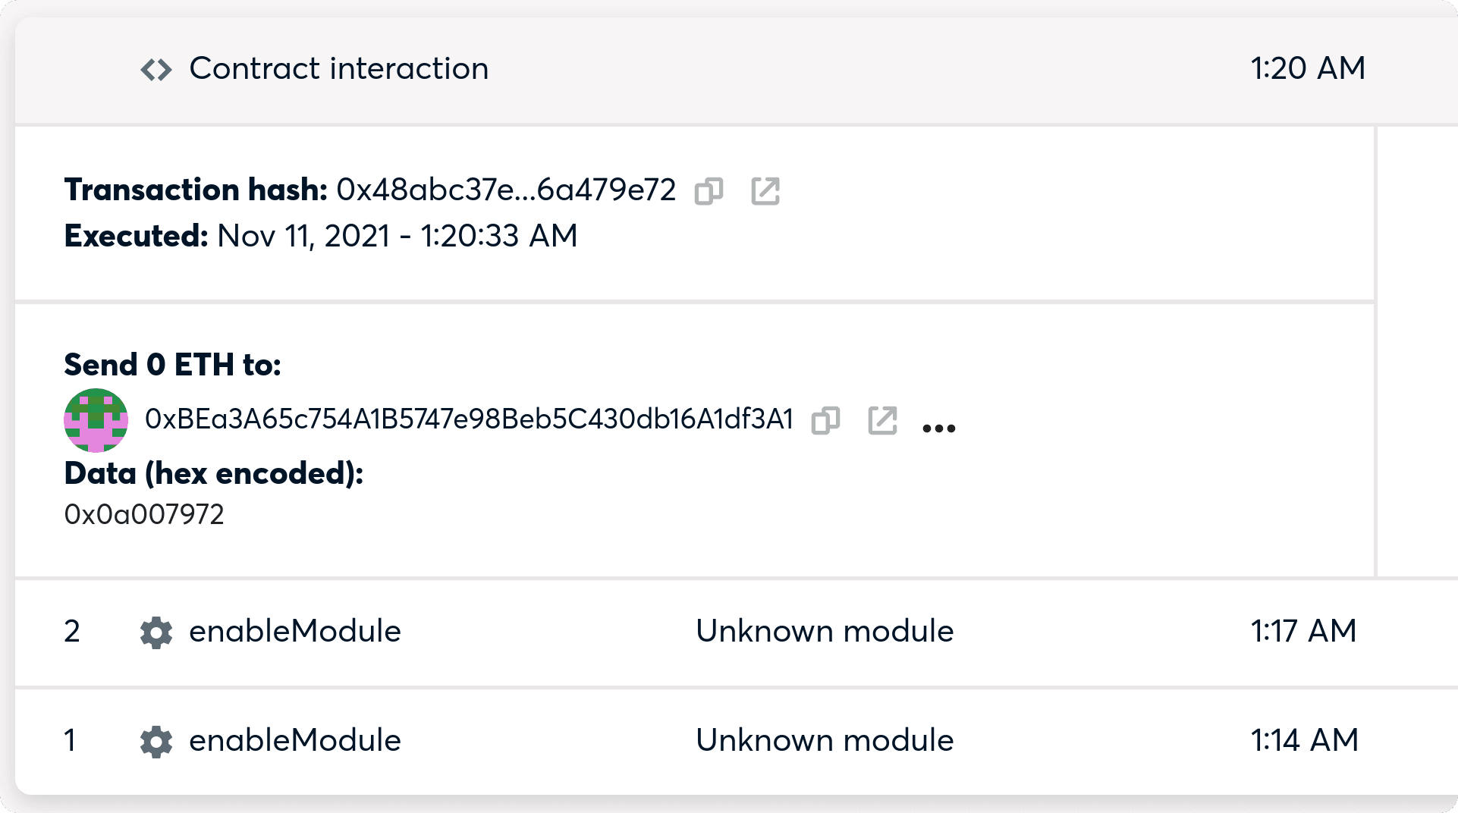Select the hex data 0x0a007972
This screenshot has height=813, width=1458.
[x=144, y=514]
